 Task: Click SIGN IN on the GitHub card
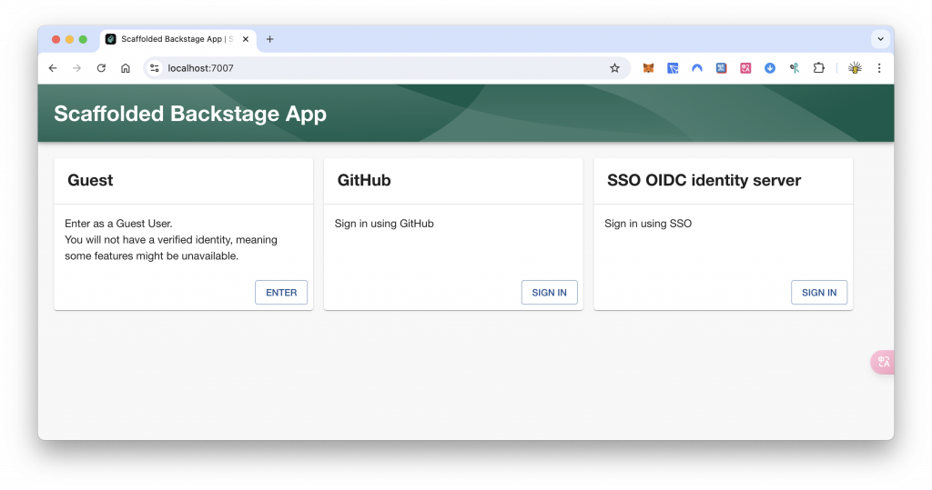point(549,292)
